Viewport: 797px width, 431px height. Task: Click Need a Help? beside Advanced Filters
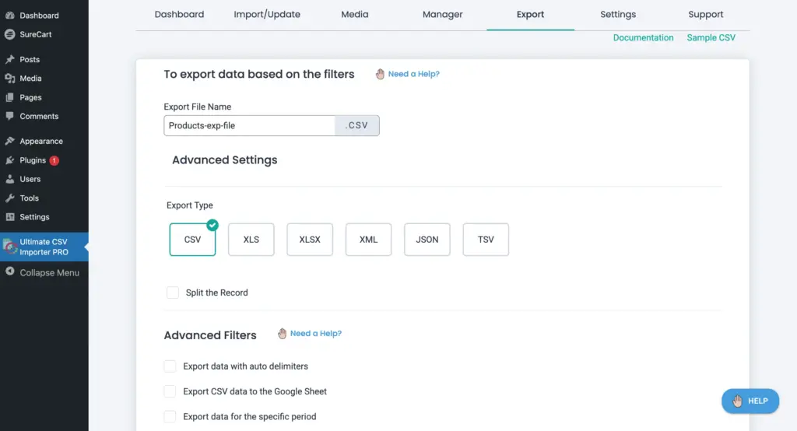(316, 334)
